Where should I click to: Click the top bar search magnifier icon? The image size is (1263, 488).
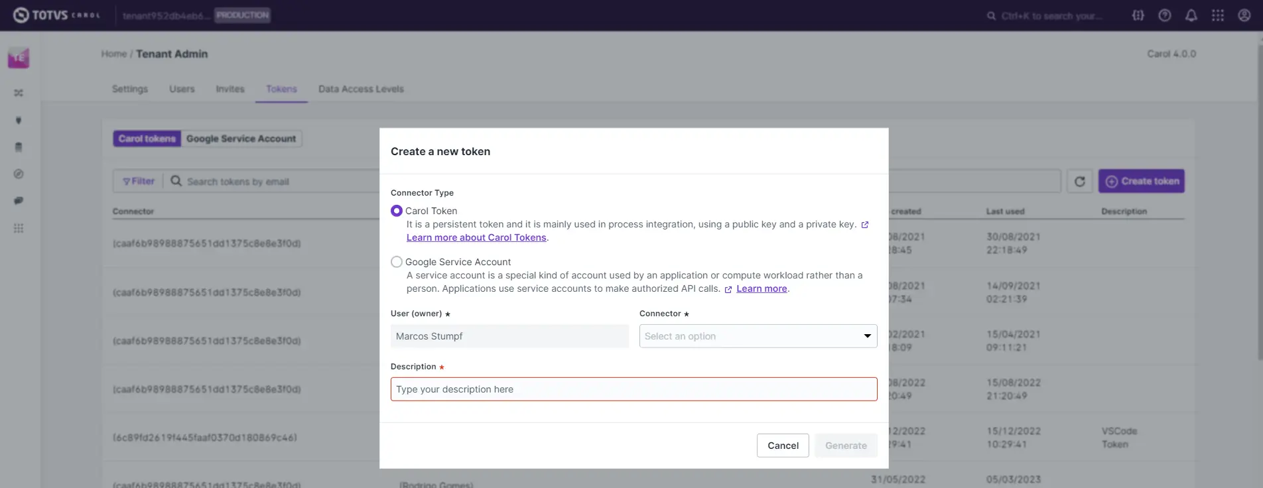(x=991, y=16)
